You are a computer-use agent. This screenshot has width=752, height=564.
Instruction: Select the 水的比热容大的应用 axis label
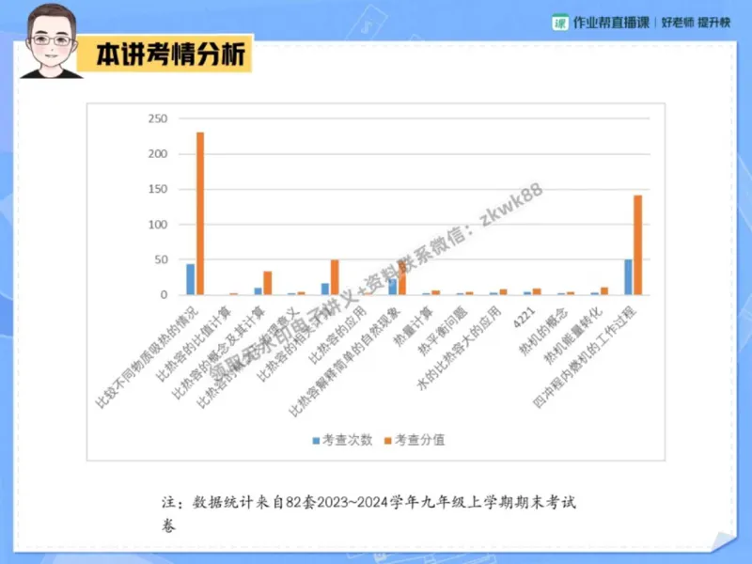(x=460, y=348)
